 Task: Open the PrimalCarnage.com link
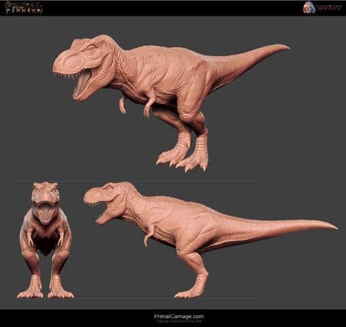coord(179,316)
